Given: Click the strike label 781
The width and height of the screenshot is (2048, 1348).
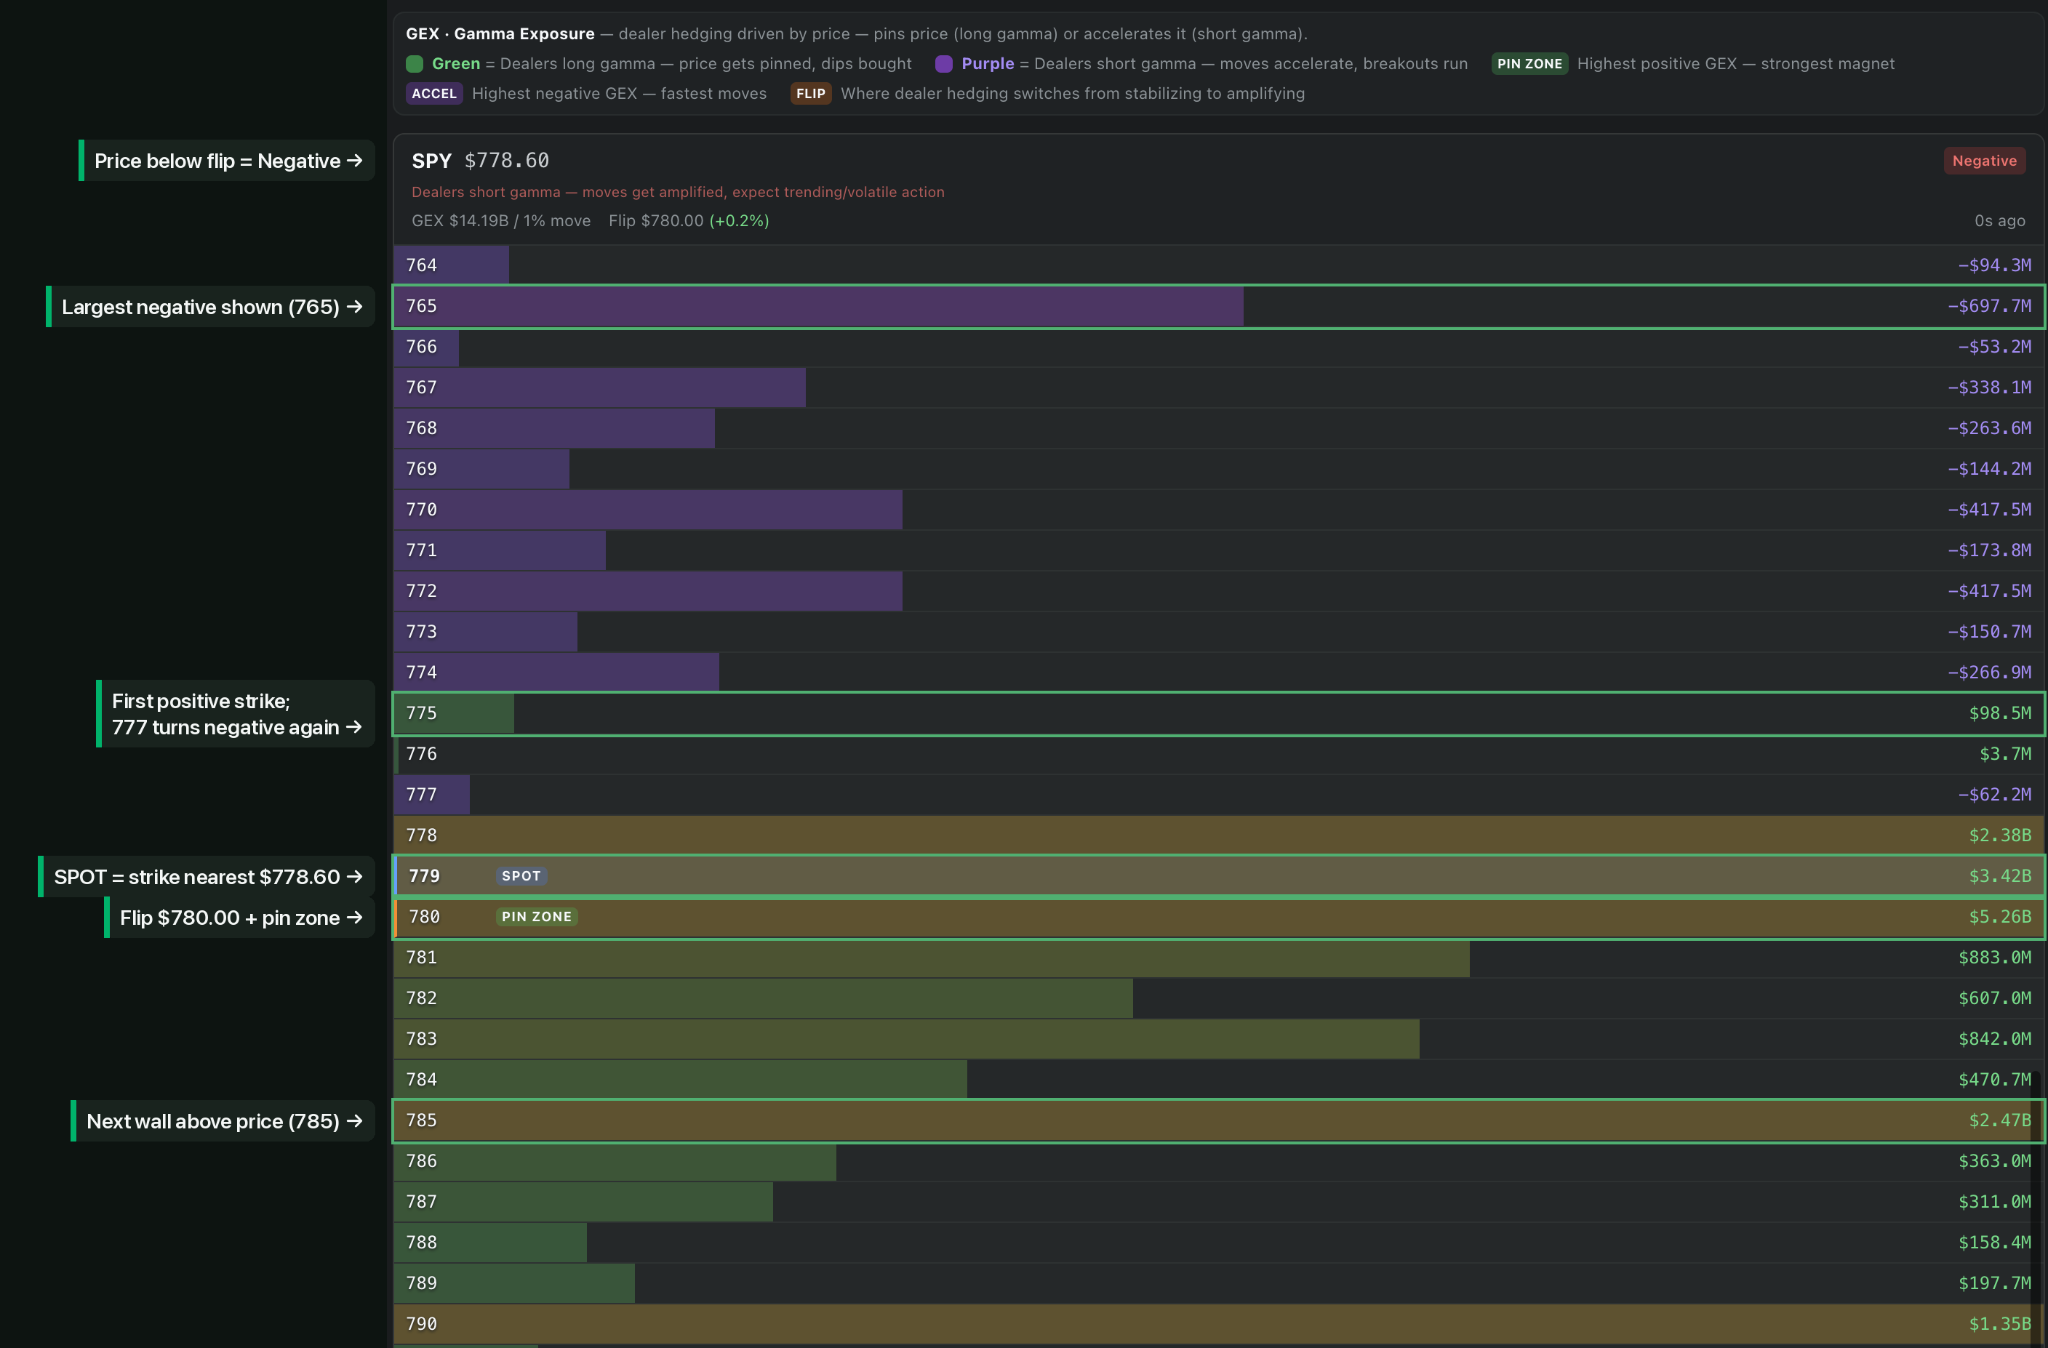Looking at the screenshot, I should pyautogui.click(x=422, y=958).
